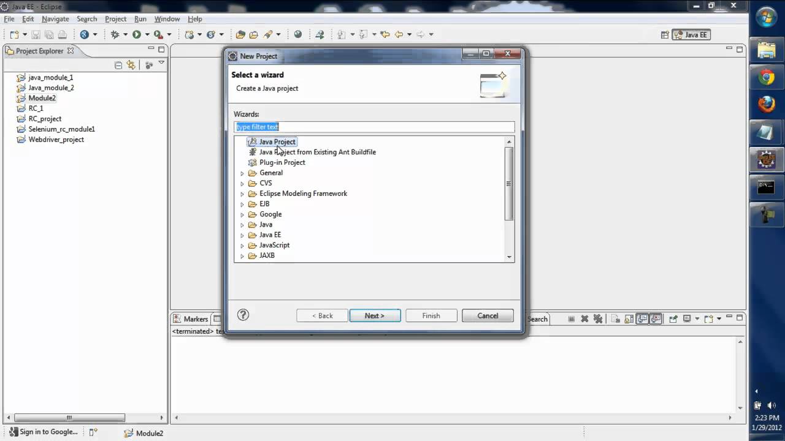Click the Last Edit Location arrow icon
The width and height of the screenshot is (785, 441).
[x=385, y=35]
